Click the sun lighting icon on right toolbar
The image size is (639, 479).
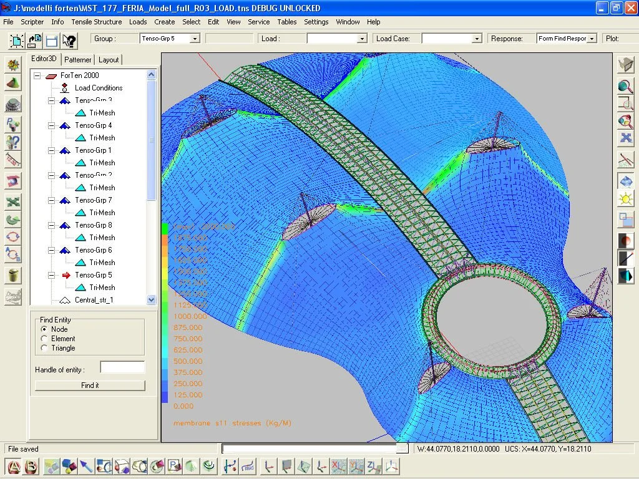(625, 199)
